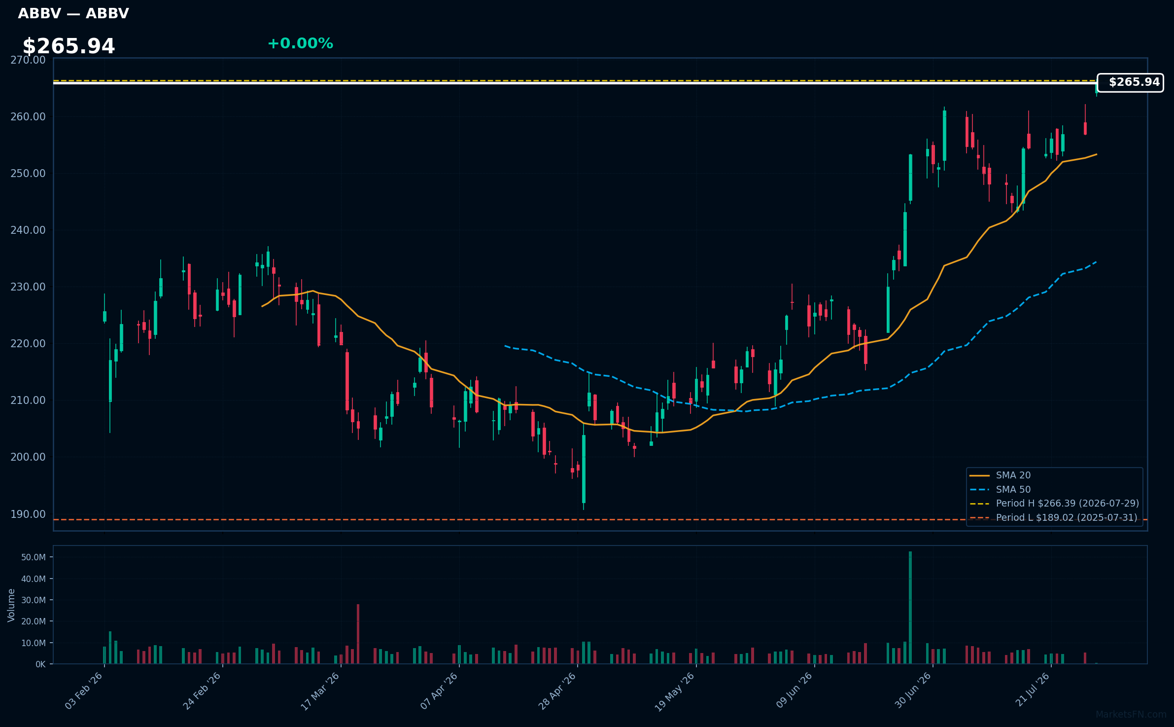1174x727 pixels.
Task: Click the Period L $189.02 legend entry
Action: click(x=1053, y=517)
